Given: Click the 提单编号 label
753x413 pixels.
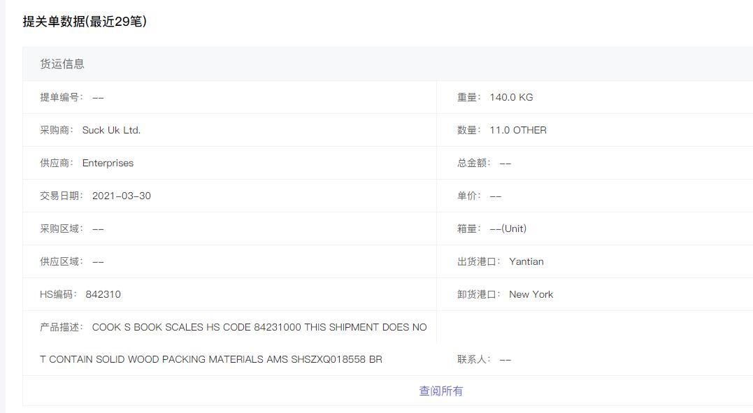Looking at the screenshot, I should 62,98.
